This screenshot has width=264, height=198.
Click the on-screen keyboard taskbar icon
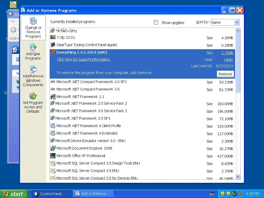(212, 194)
